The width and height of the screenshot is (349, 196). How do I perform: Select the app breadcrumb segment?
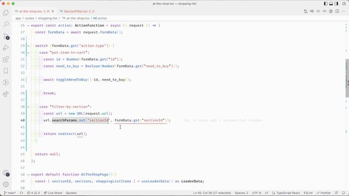click(x=18, y=18)
